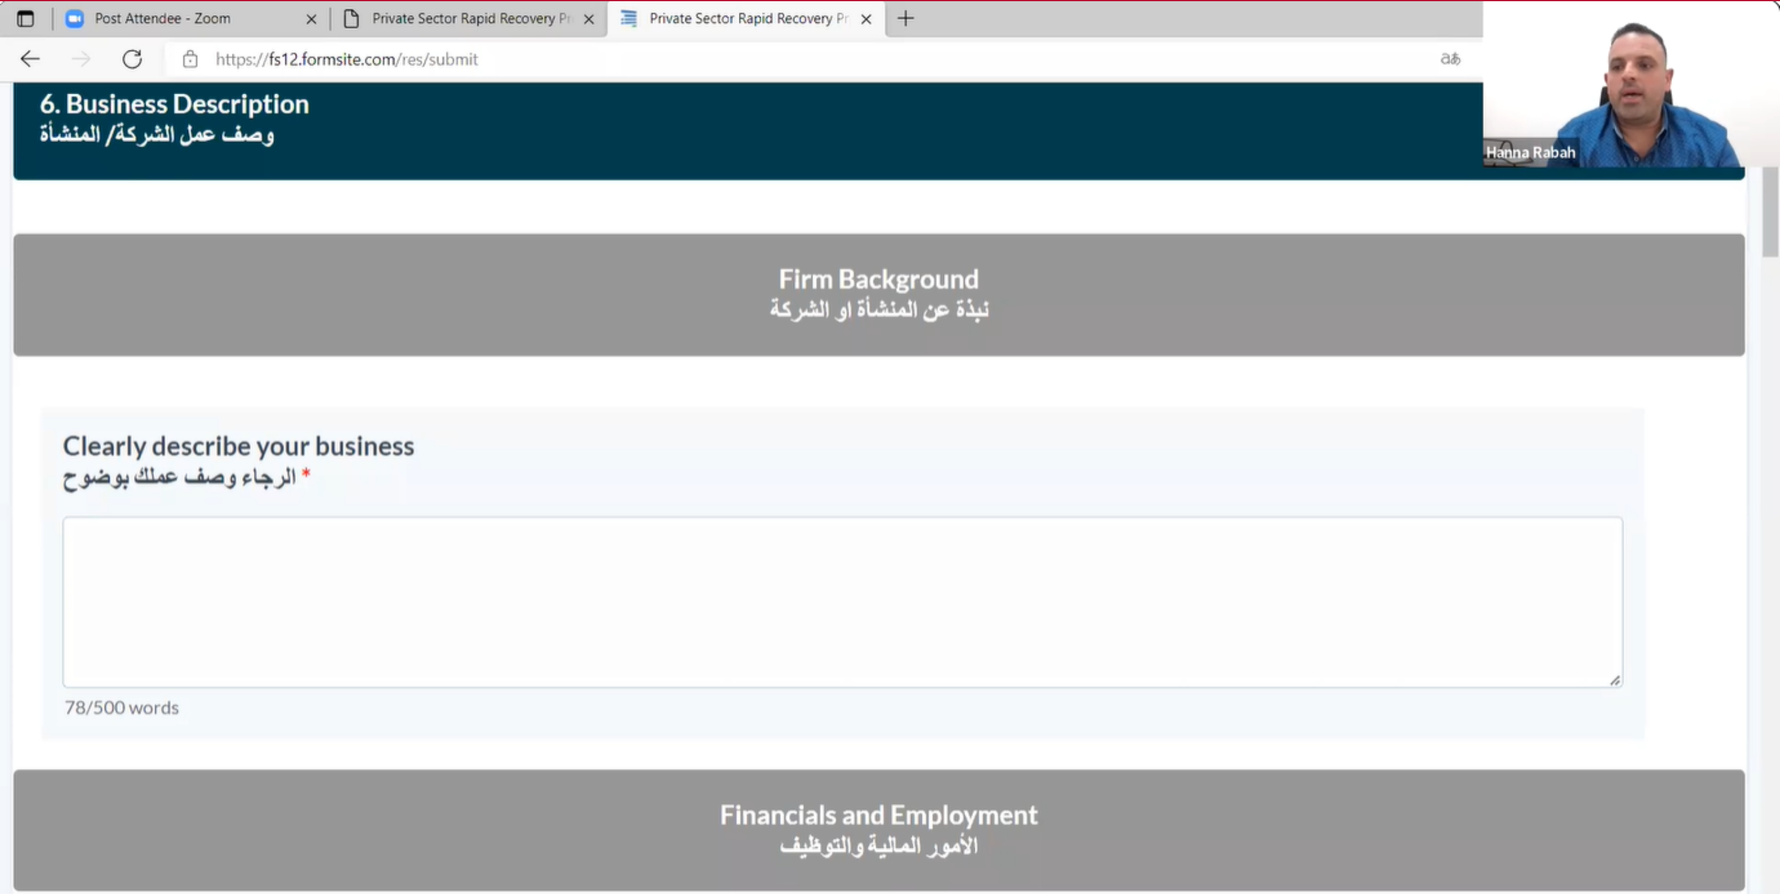Close the Post Attendee - Zoom tab
This screenshot has width=1780, height=894.
click(311, 19)
